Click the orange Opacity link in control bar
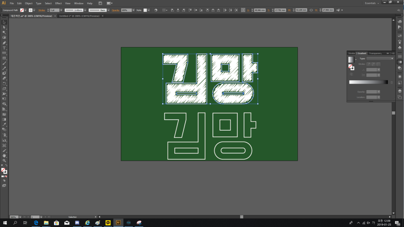 click(115, 10)
